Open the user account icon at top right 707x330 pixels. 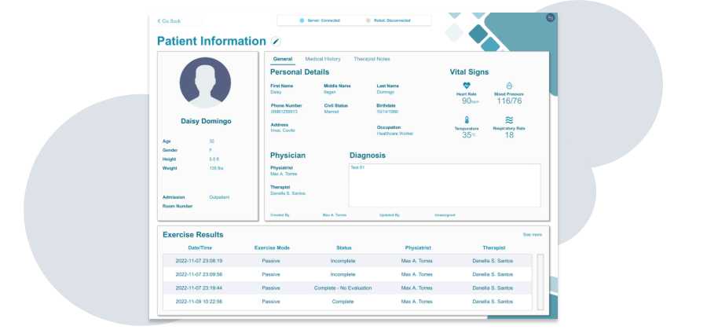550,17
